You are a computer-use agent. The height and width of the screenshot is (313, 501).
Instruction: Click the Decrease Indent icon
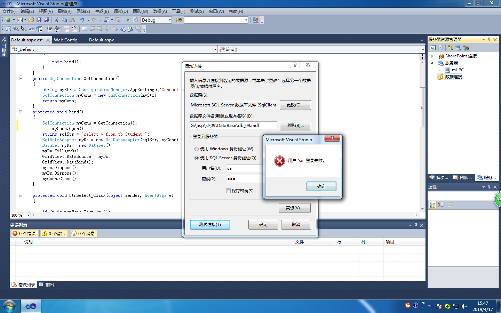(x=49, y=29)
